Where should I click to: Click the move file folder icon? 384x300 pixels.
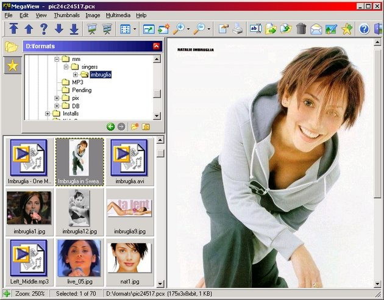[286, 29]
